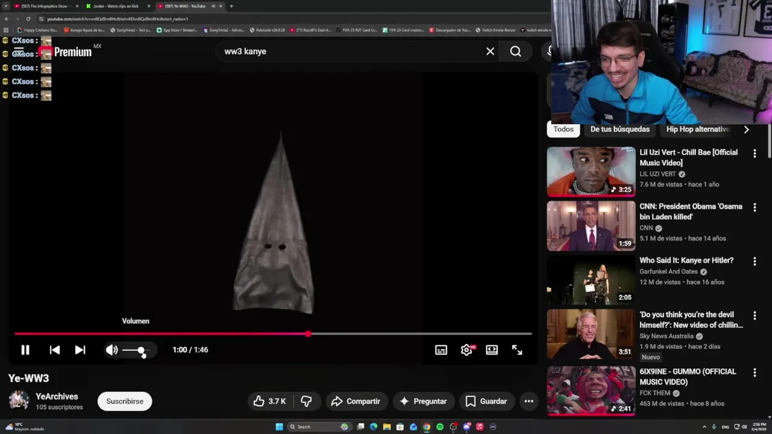Open the YouTube Premium logo home link
Image resolution: width=772 pixels, height=434 pixels.
(65, 52)
